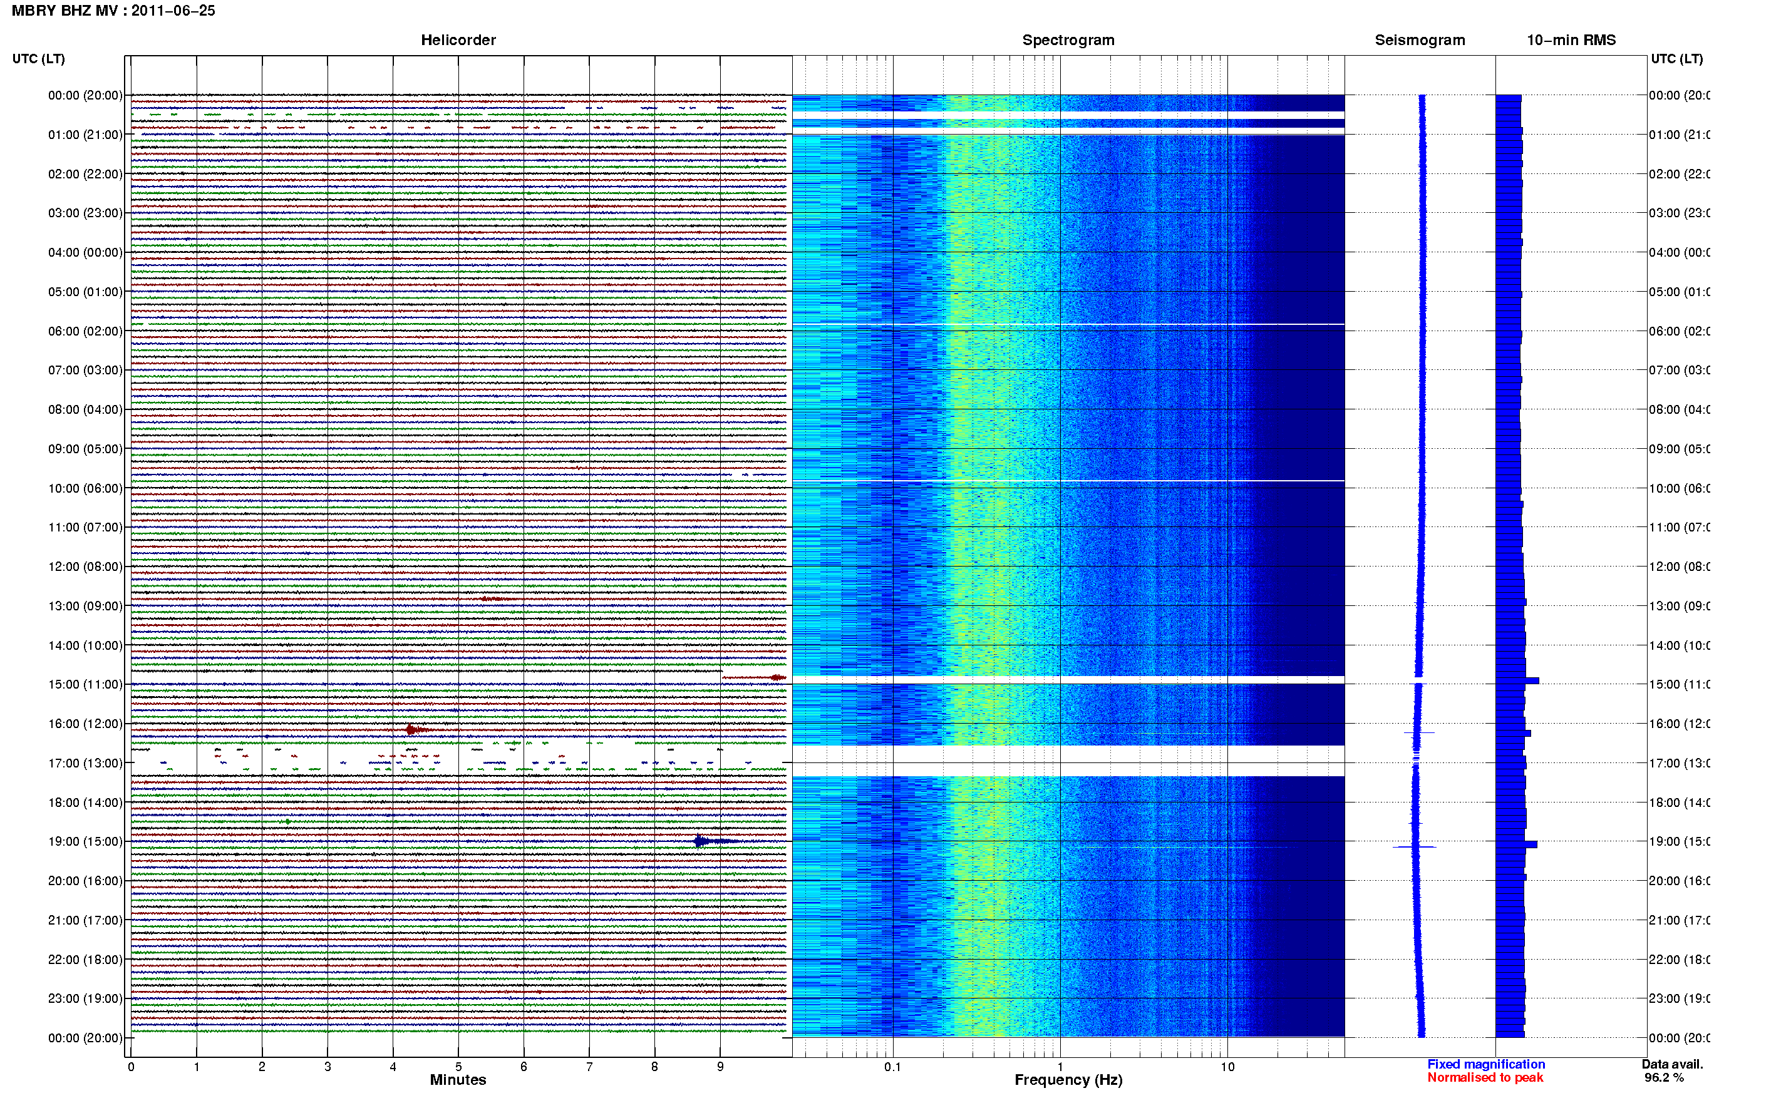
Task: Click the Frequency (Hz) axis label
Action: click(x=1068, y=1080)
